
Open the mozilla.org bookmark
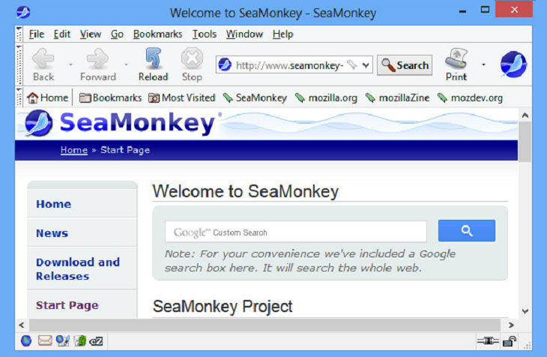(326, 97)
